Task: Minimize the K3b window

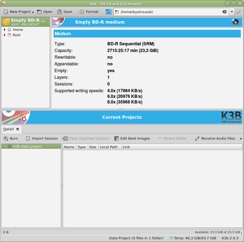Action: (227, 3)
